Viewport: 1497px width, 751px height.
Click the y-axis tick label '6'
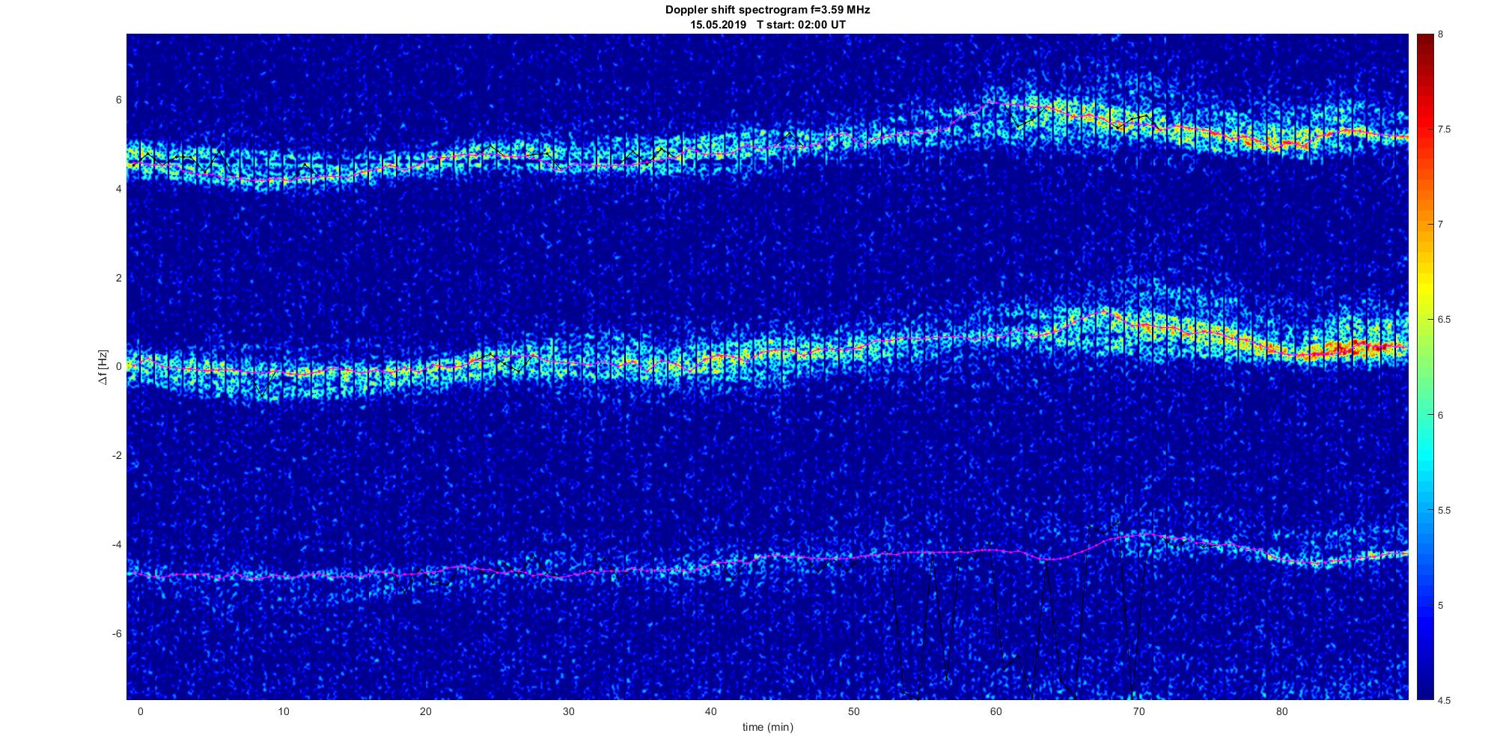(x=118, y=100)
